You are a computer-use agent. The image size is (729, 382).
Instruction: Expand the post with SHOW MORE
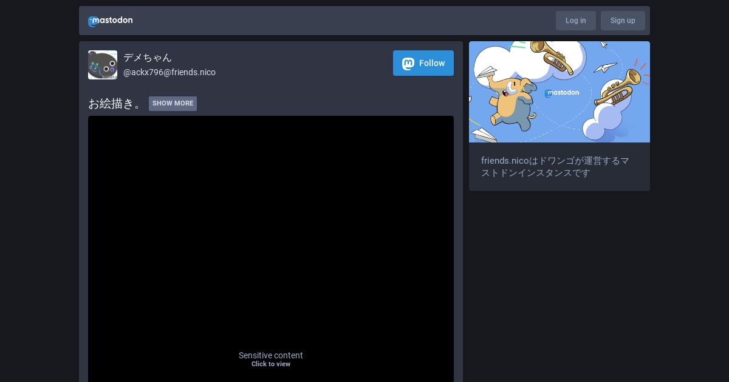(173, 104)
